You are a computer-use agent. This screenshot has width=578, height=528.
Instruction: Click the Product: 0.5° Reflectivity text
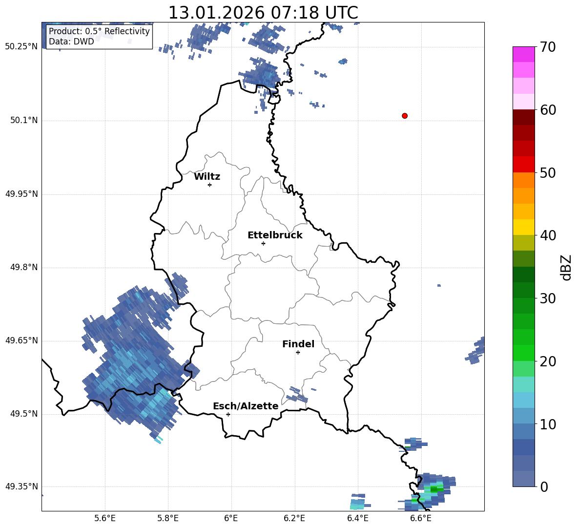pyautogui.click(x=99, y=31)
